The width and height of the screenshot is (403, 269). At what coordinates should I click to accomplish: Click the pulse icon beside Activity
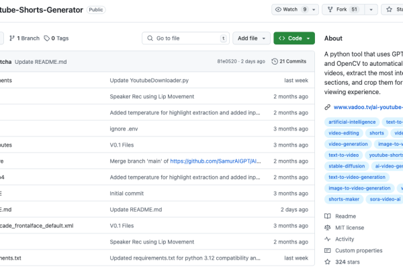pos(328,239)
